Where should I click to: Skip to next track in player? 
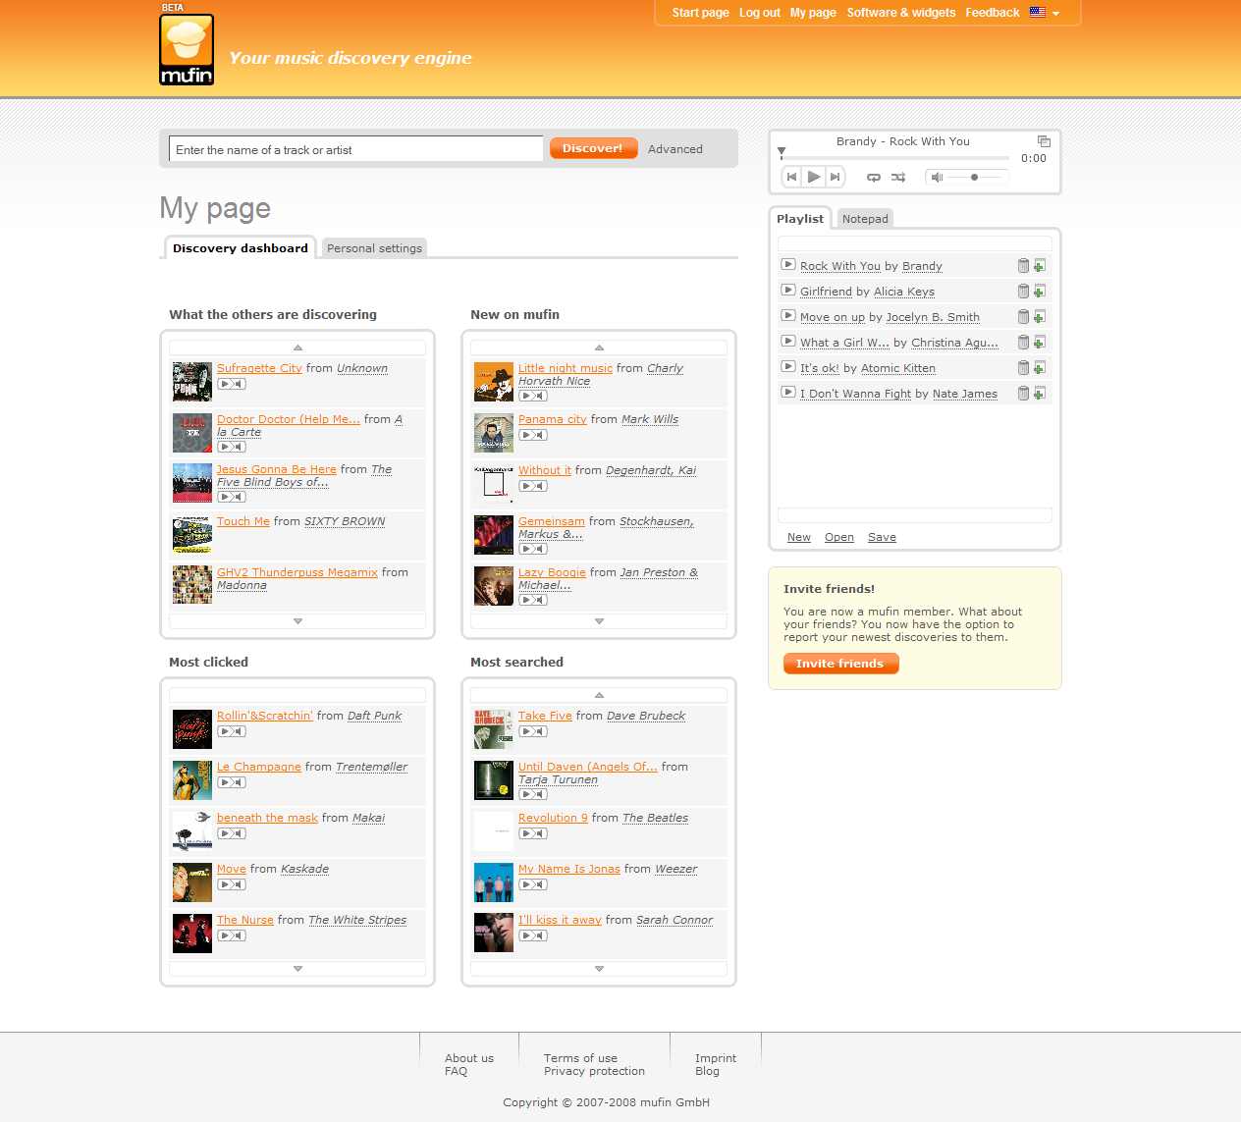click(835, 177)
